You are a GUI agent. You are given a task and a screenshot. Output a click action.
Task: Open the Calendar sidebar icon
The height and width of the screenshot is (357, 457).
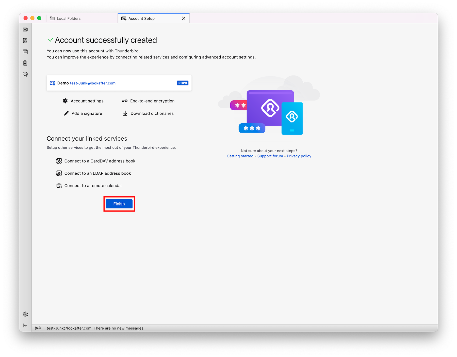pos(25,52)
